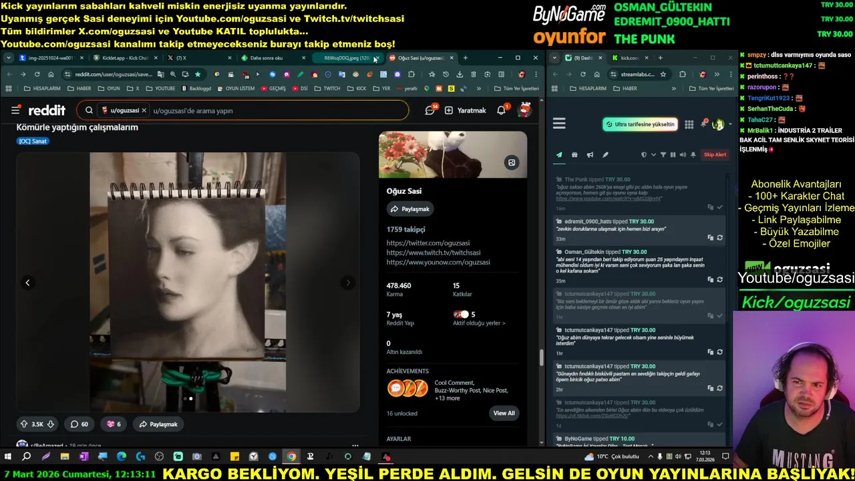Downvote the charcoal drawing post
The width and height of the screenshot is (855, 481).
(50, 424)
